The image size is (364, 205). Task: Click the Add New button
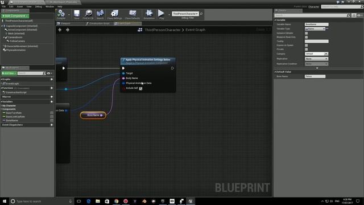9,73
